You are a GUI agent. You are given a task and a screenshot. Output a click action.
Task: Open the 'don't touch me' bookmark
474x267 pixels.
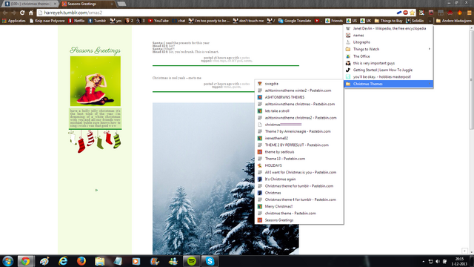(248, 21)
